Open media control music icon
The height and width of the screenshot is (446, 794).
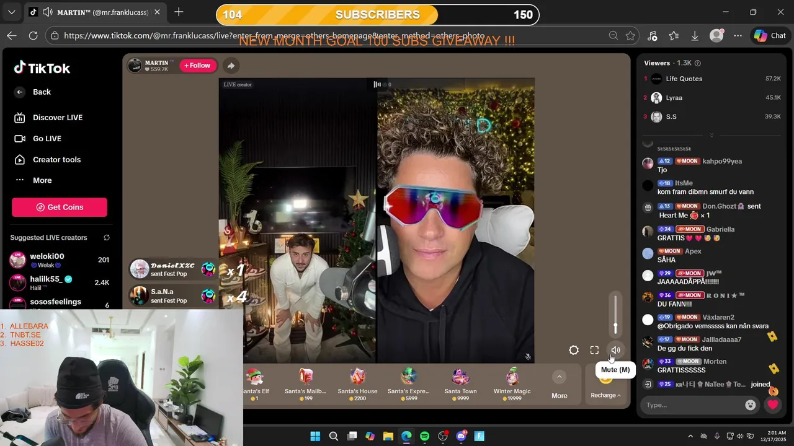(x=652, y=36)
